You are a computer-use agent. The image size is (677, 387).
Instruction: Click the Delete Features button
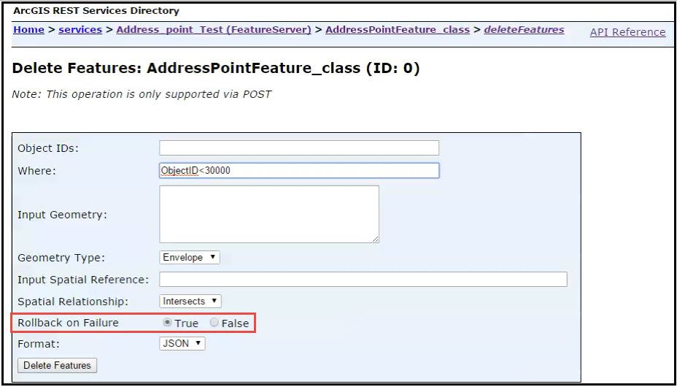tap(57, 365)
